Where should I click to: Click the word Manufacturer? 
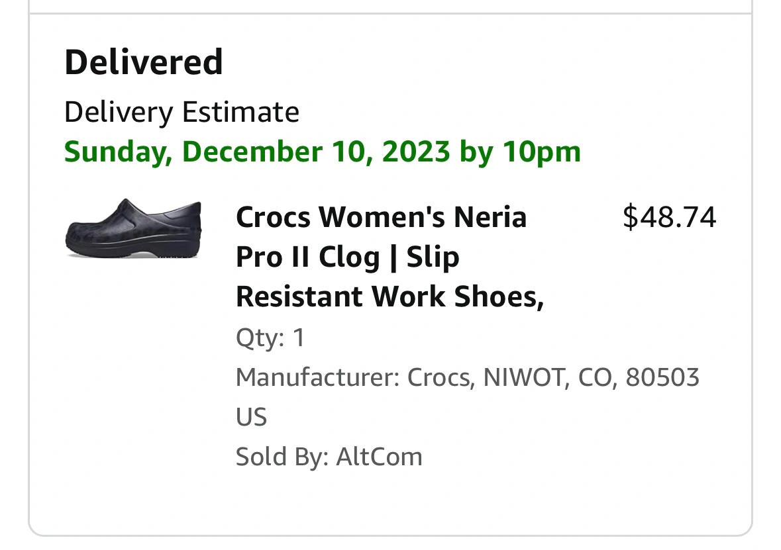317,377
